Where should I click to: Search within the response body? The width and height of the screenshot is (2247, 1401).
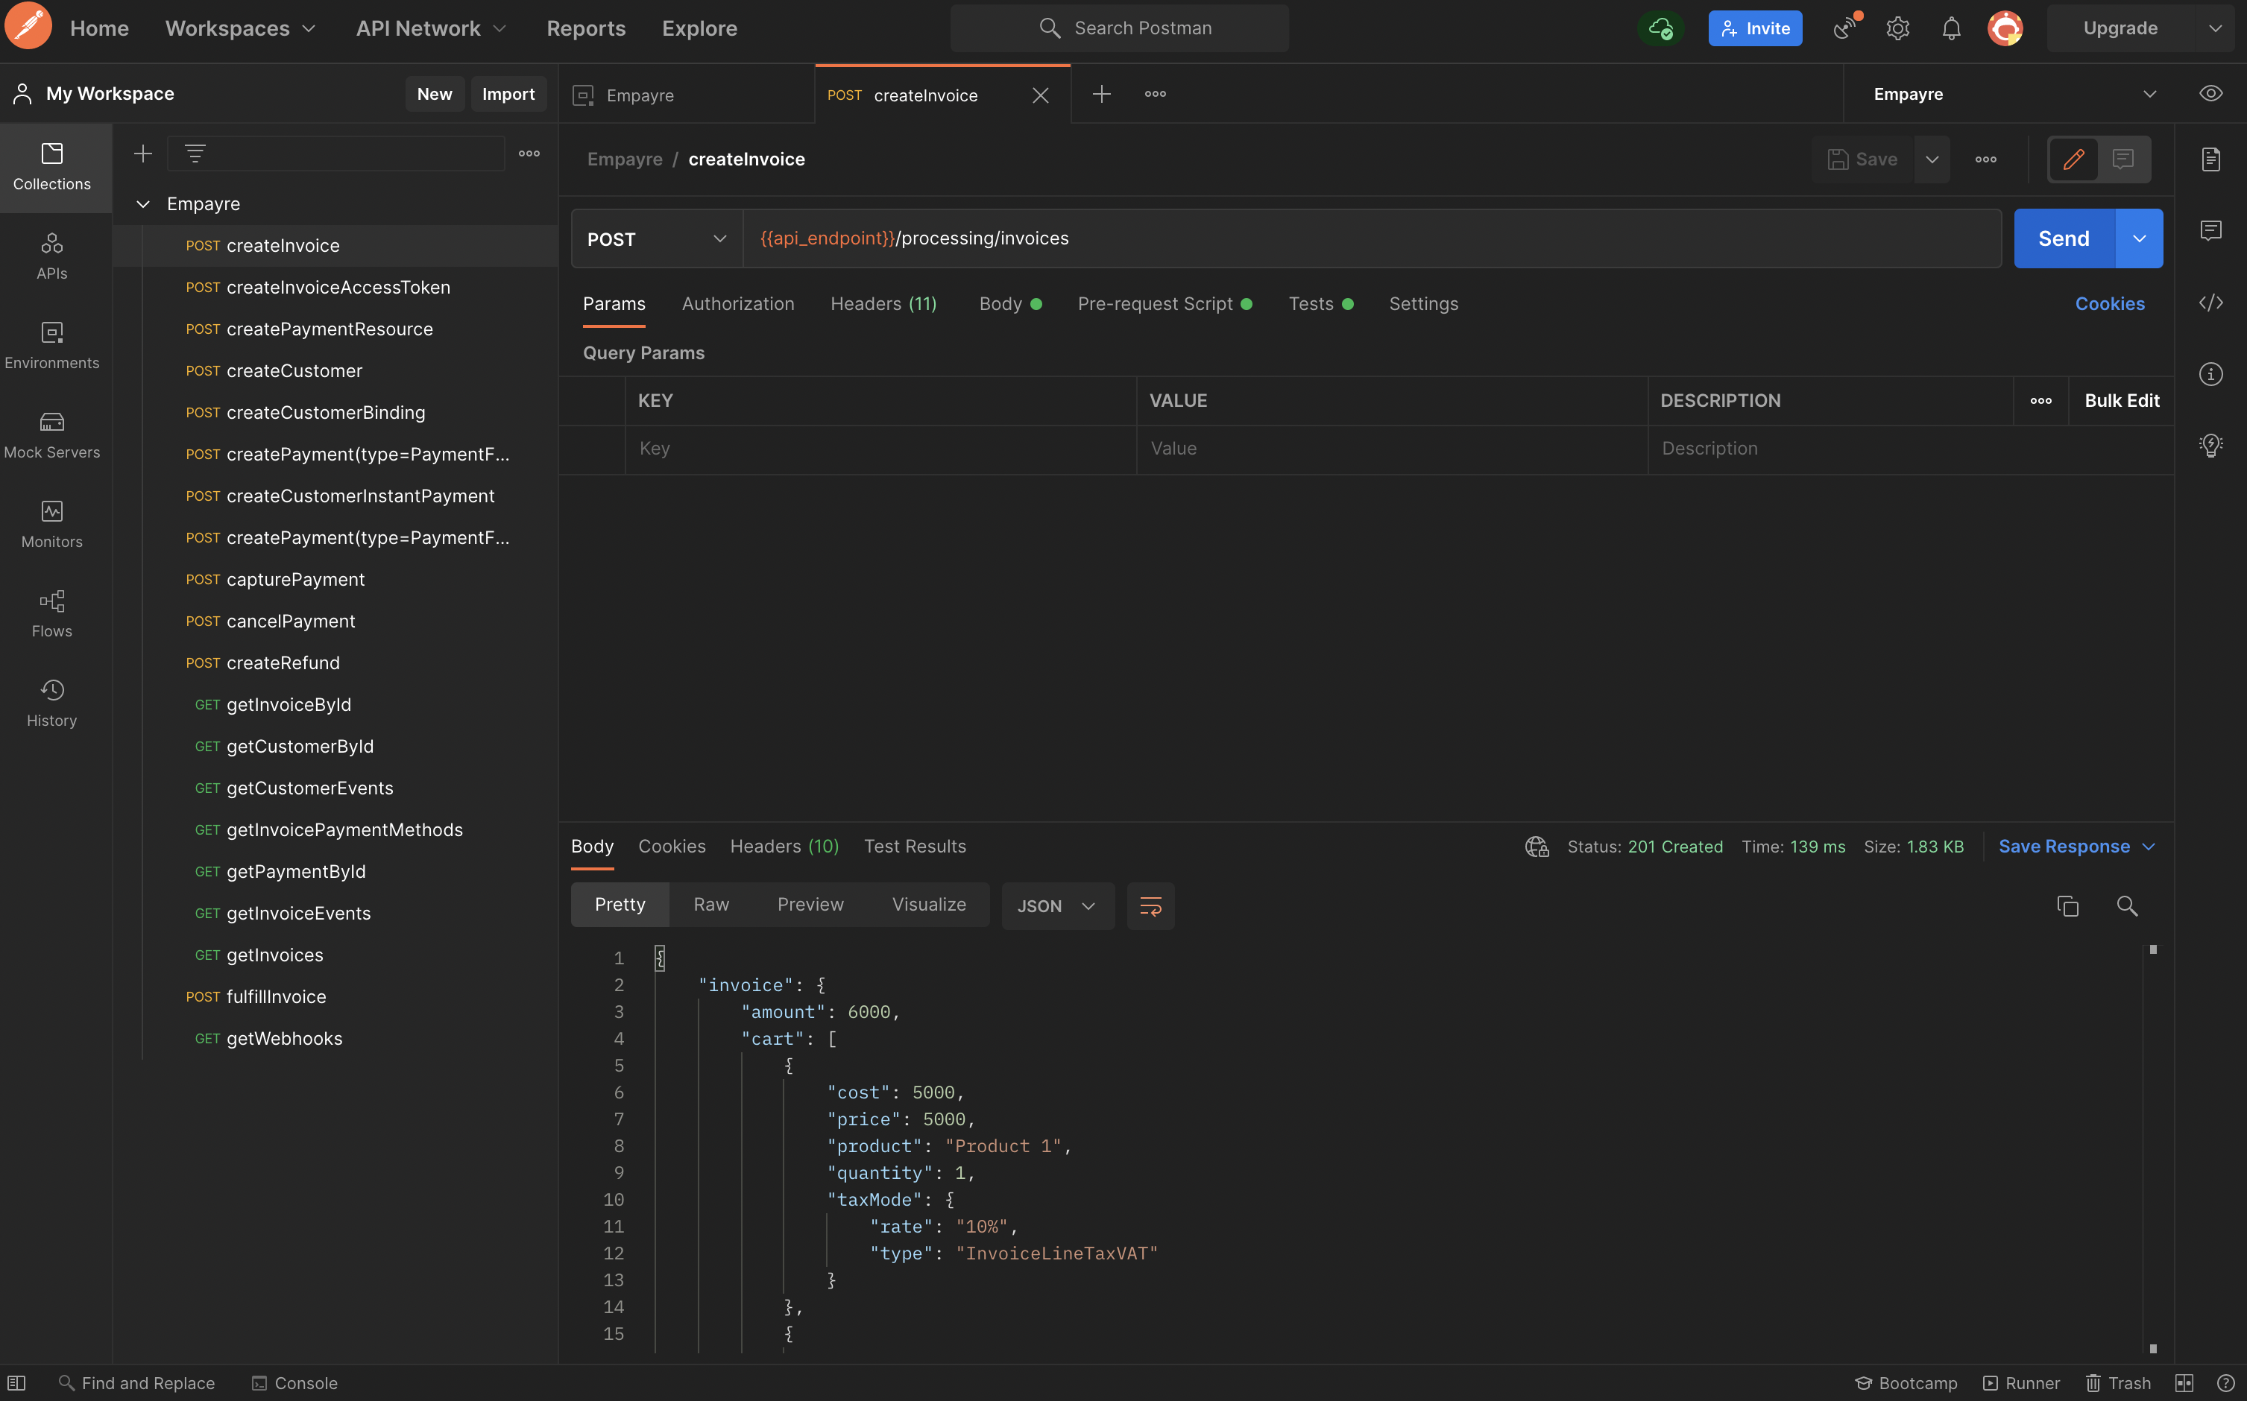coord(2128,905)
